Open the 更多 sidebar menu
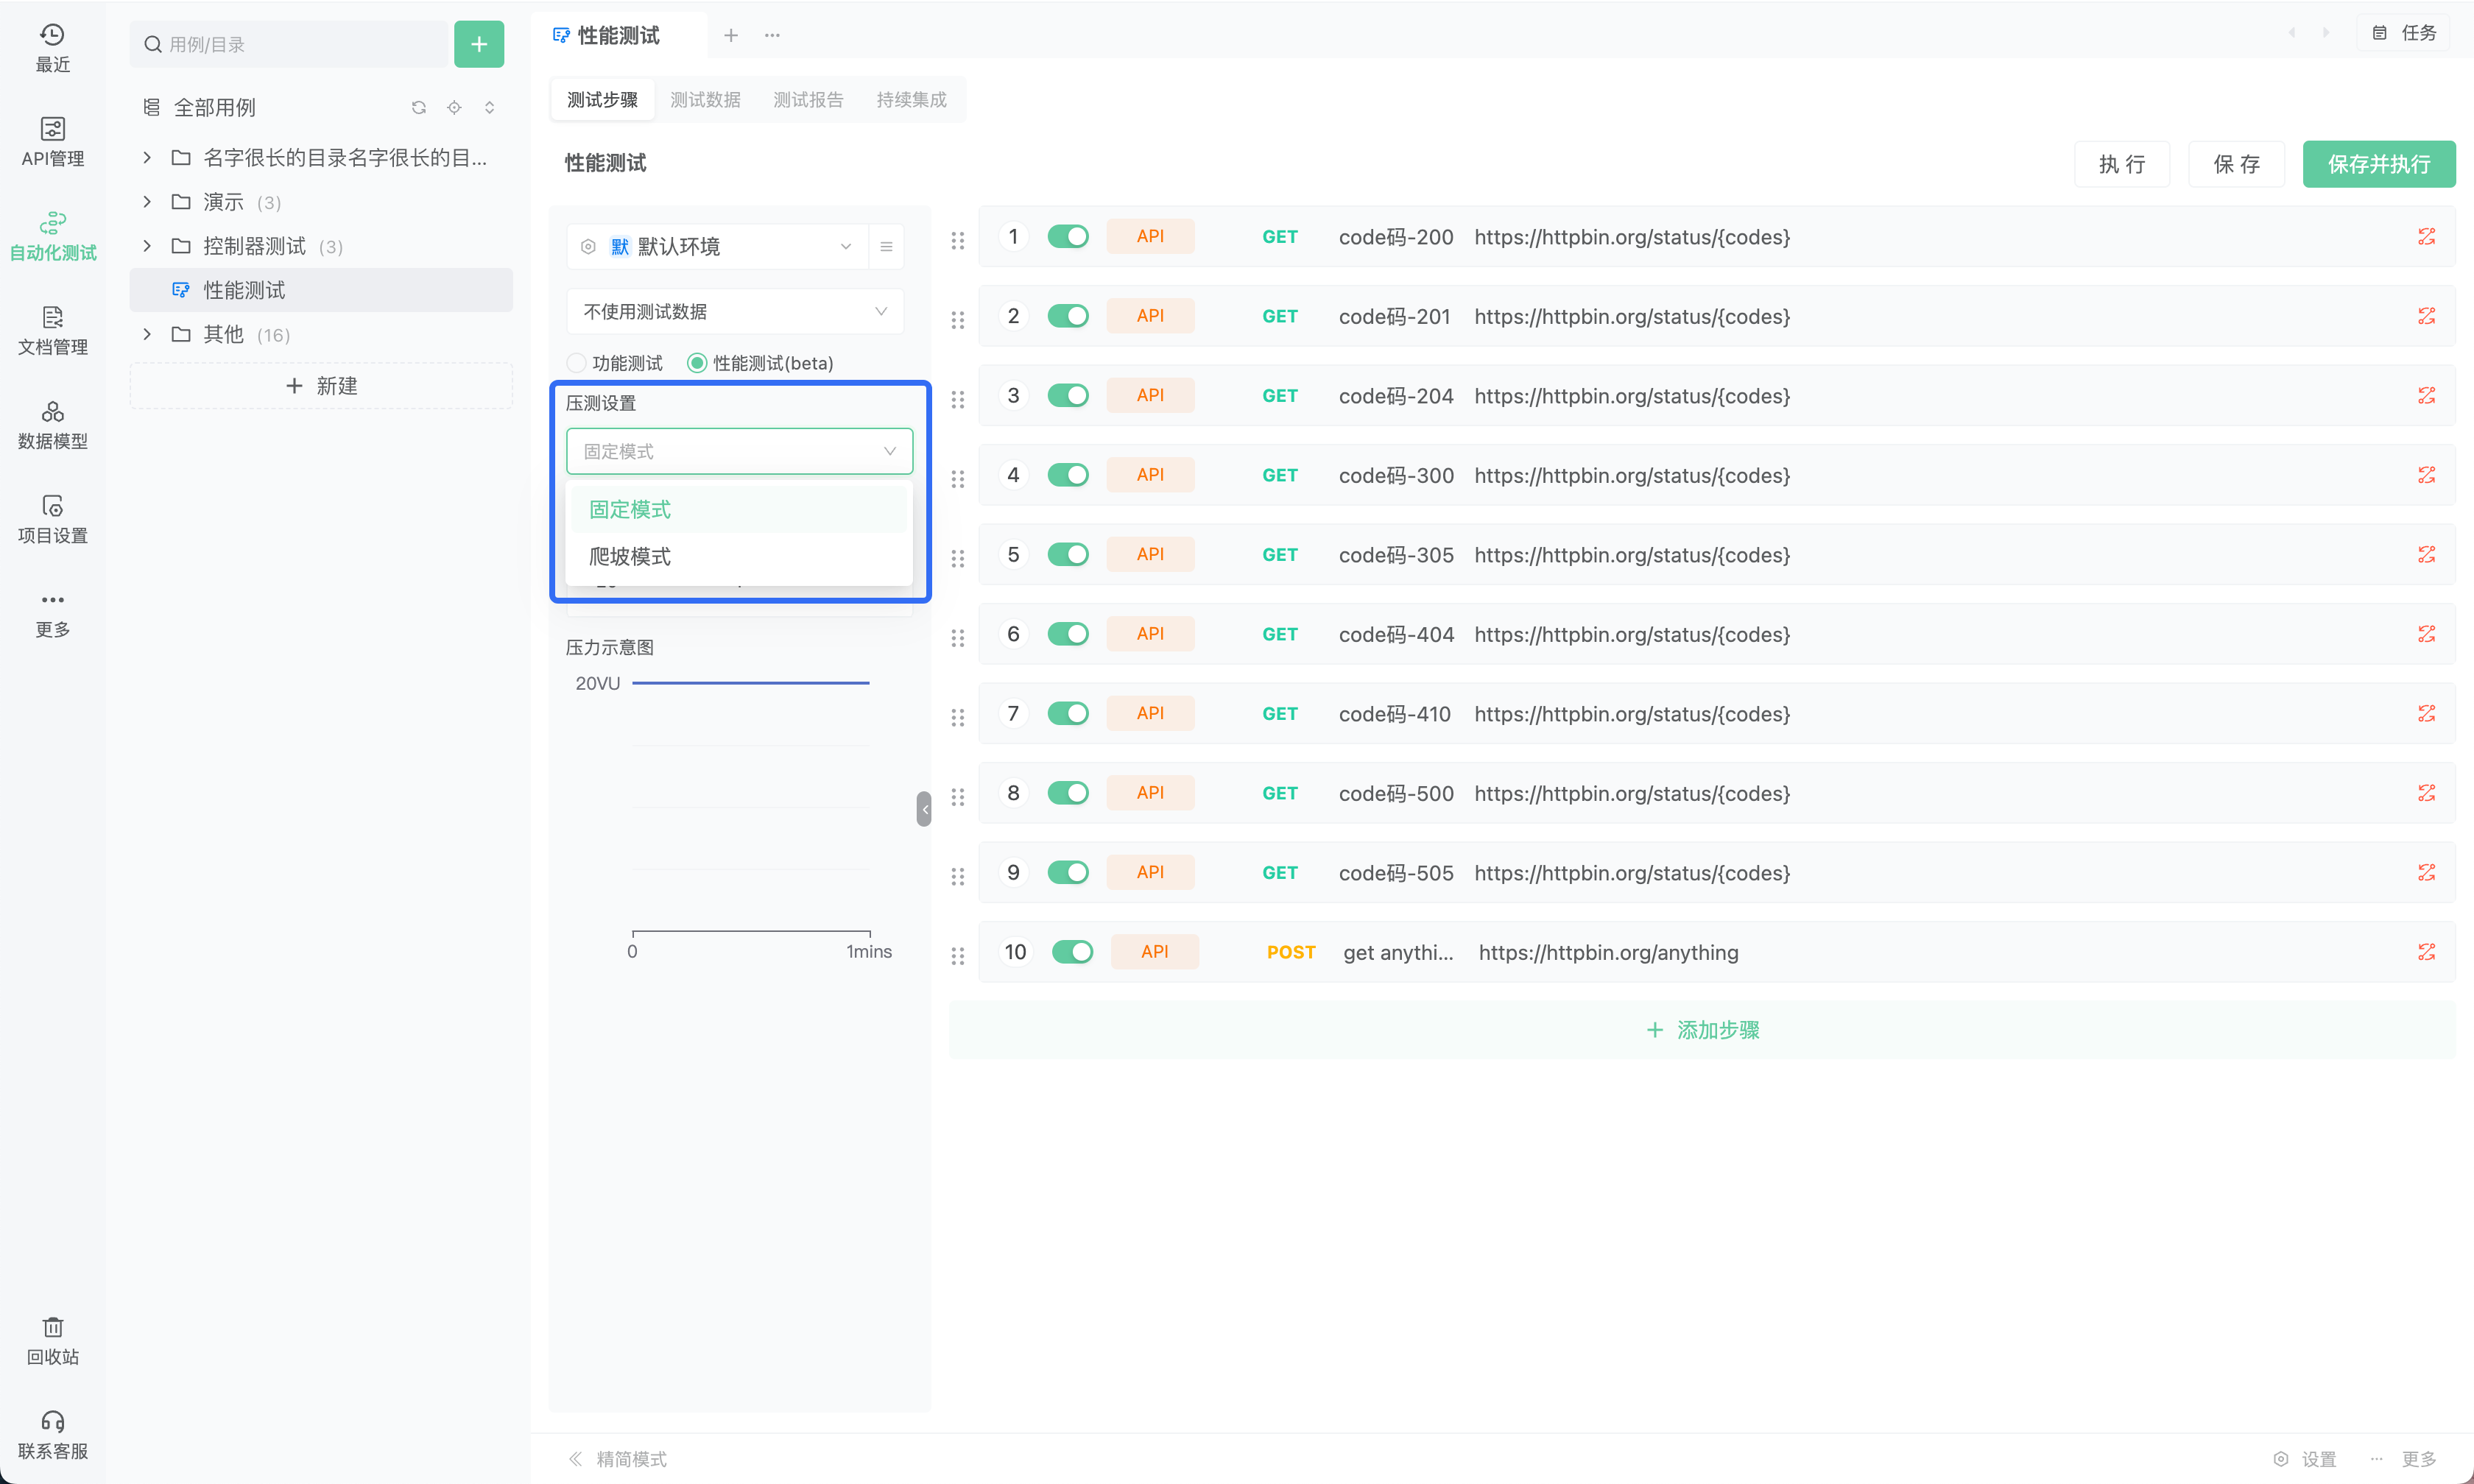This screenshot has height=1484, width=2474. 52,613
